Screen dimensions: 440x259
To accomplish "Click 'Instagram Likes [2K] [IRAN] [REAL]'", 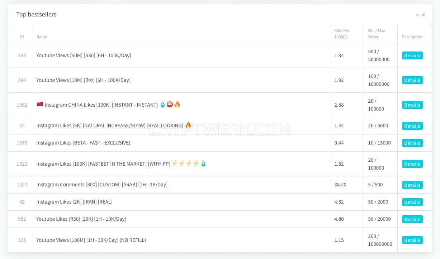I will coord(74,202).
